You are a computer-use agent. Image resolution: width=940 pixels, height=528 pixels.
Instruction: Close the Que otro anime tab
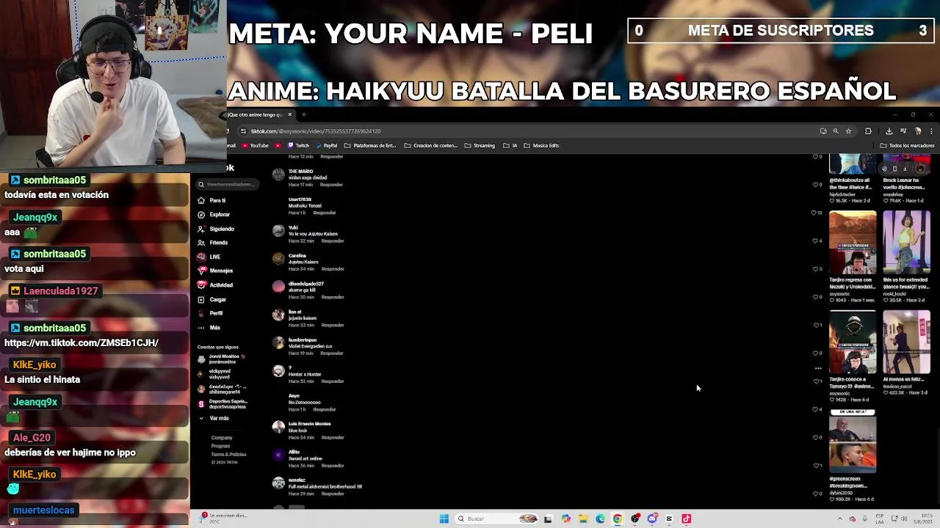tap(289, 114)
